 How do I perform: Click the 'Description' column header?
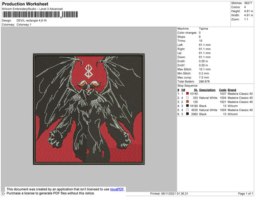(x=207, y=90)
